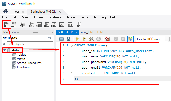Image resolution: width=171 pixels, height=101 pixels.
Task: Select Functions node in tree
Action: coord(23,67)
